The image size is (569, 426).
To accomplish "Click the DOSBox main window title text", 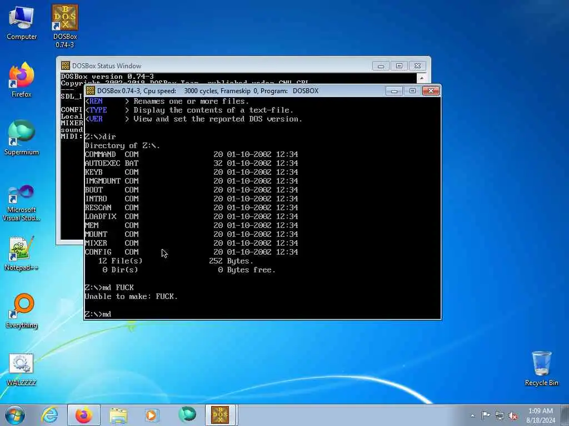I will [208, 91].
